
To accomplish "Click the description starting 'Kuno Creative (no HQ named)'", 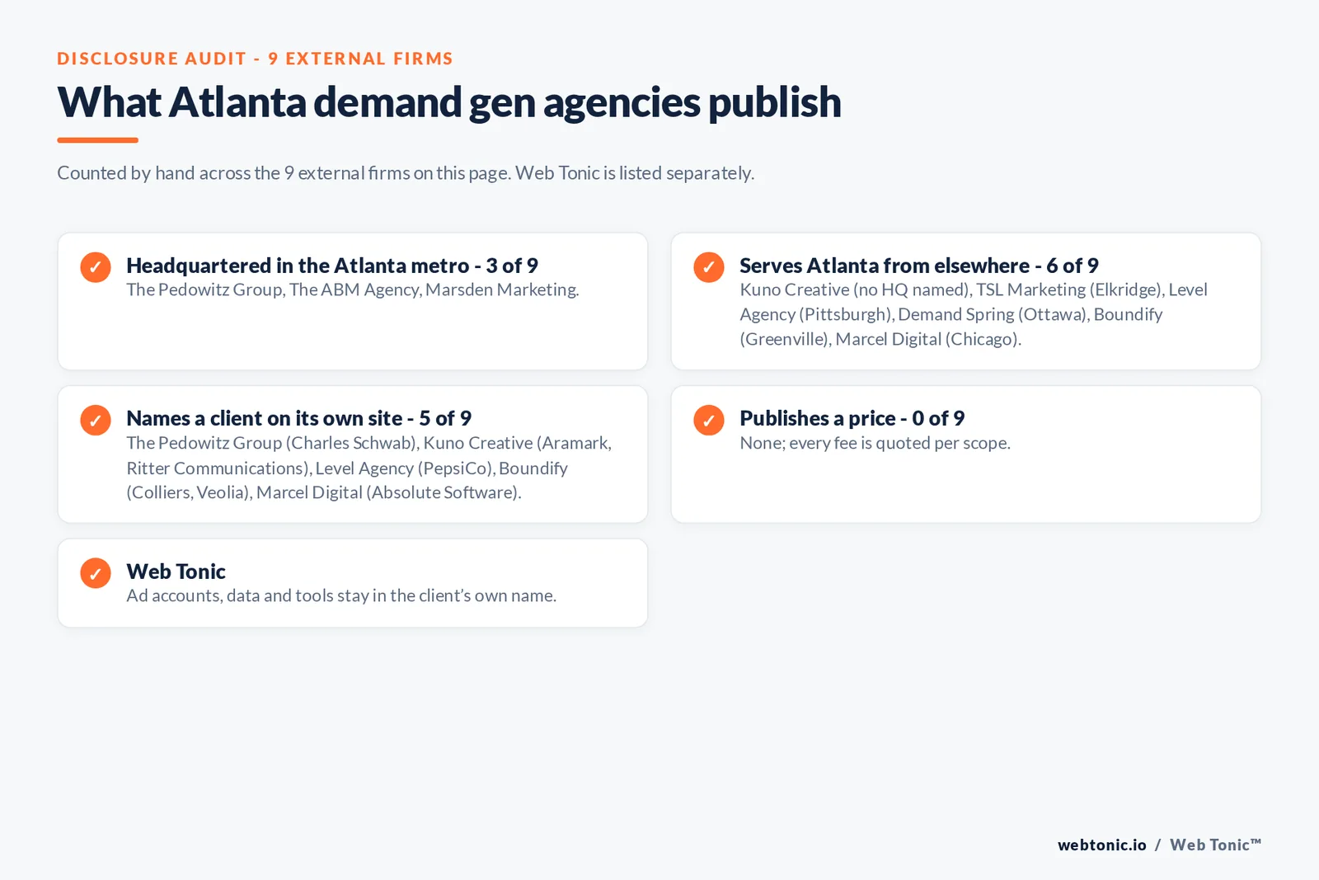I will click(974, 314).
